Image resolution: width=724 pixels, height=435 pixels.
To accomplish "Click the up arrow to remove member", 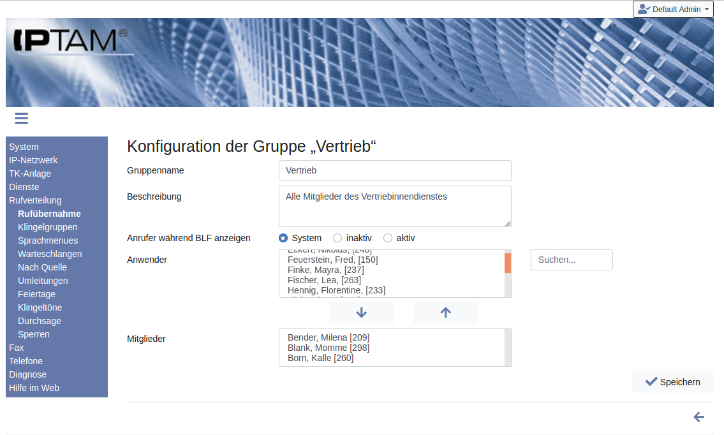I will 445,313.
